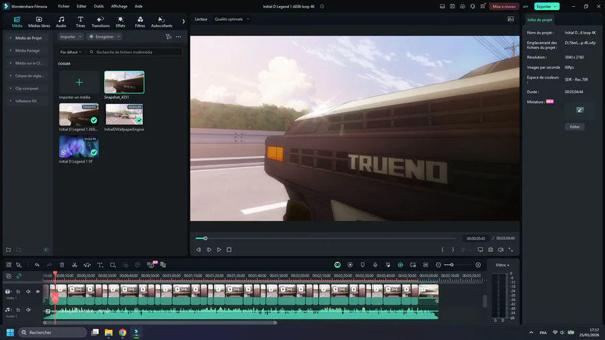The image size is (605, 340).
Task: Expand the Média de Projet tree item
Action: point(28,38)
